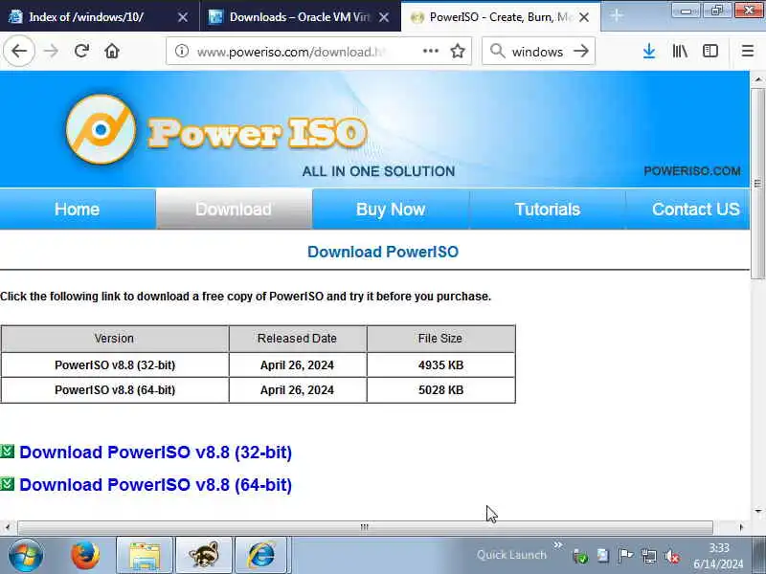
Task: Switch to Index of /windows/10/ tab
Action: (86, 17)
